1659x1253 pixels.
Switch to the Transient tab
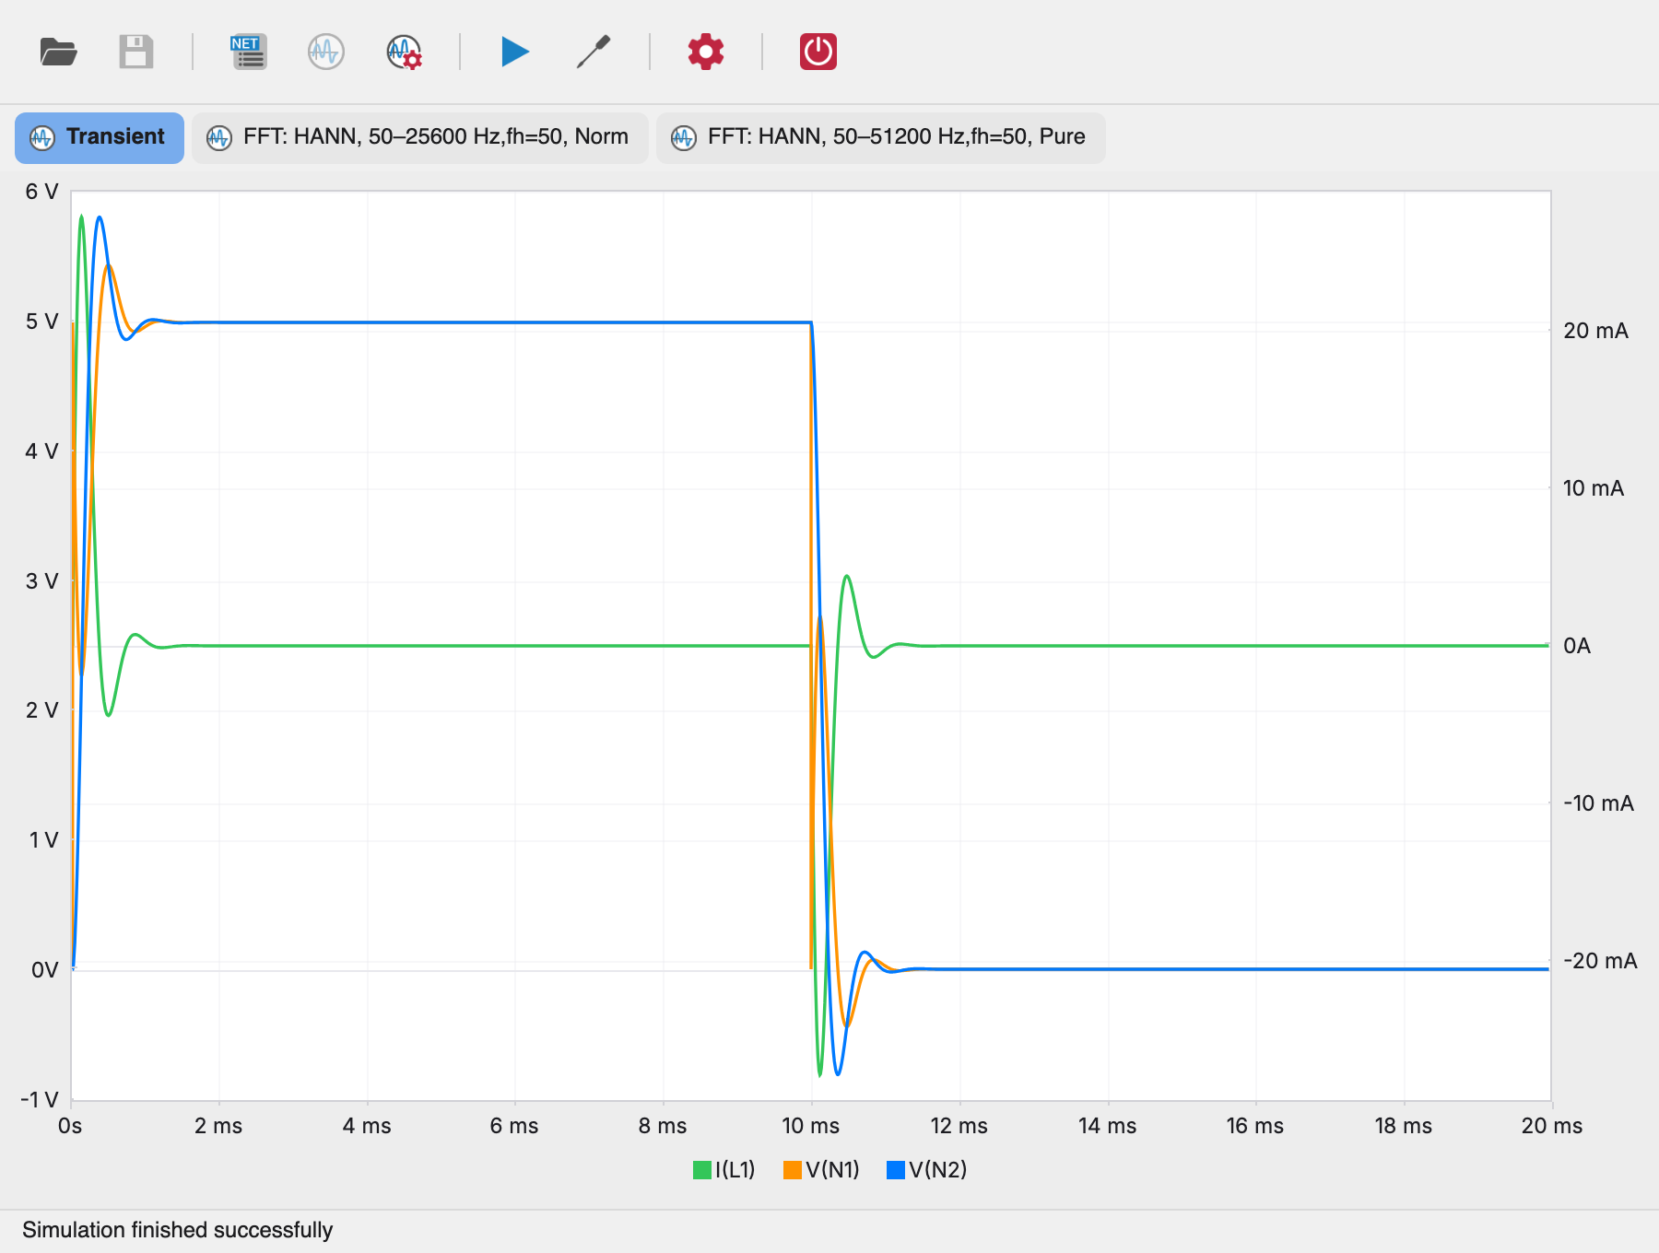[x=100, y=137]
